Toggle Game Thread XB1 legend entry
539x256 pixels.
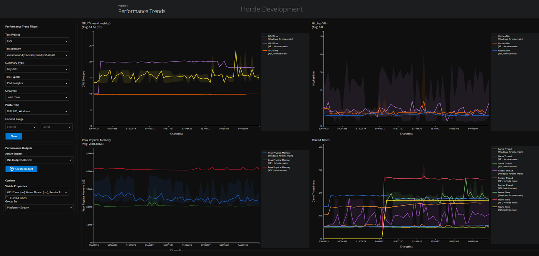point(506,158)
